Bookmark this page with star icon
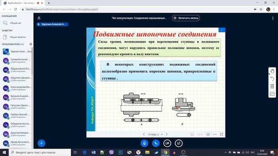This screenshot has height=156, width=278. point(261,10)
